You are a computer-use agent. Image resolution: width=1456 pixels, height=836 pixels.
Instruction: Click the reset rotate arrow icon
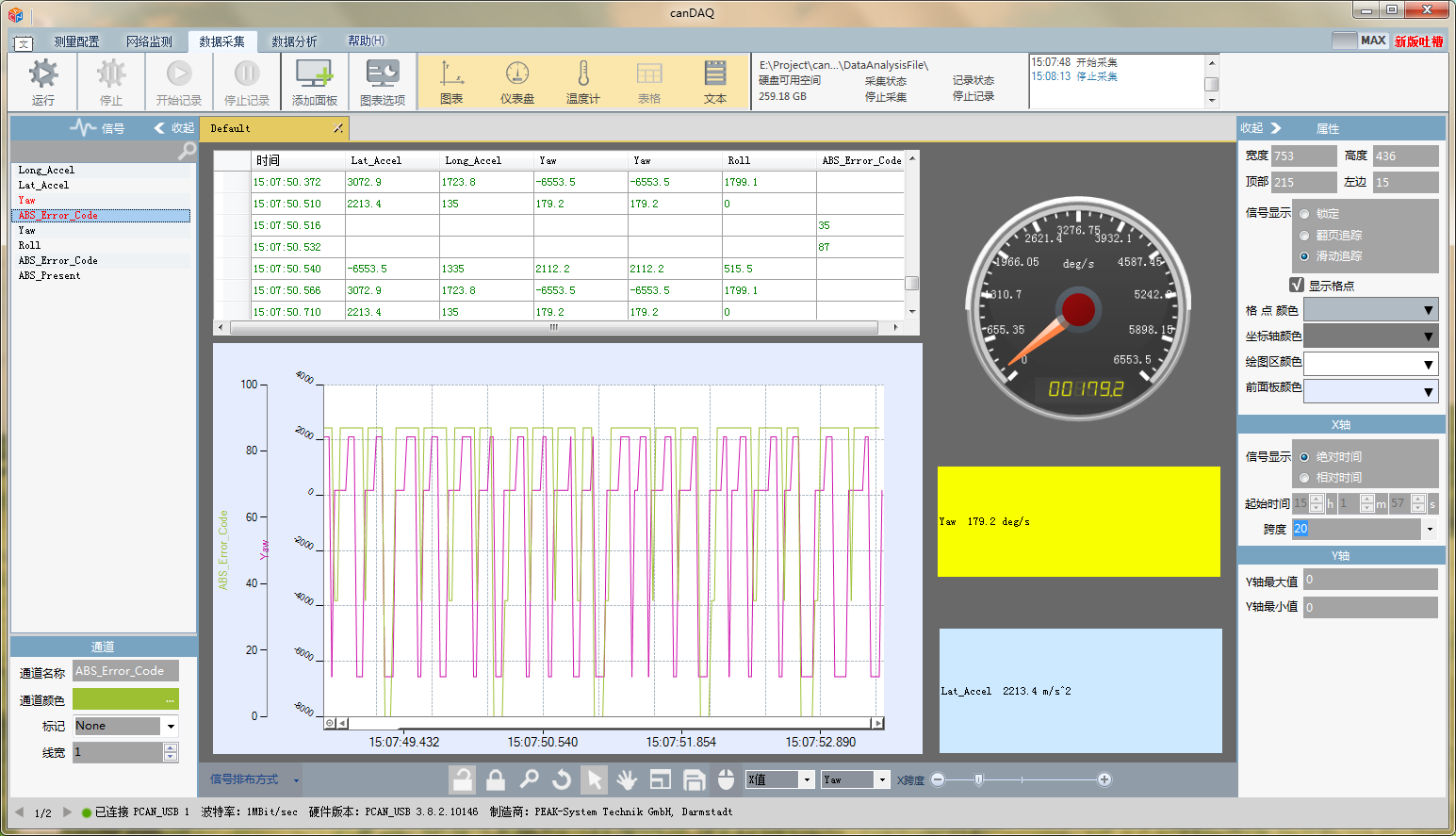pyautogui.click(x=562, y=779)
